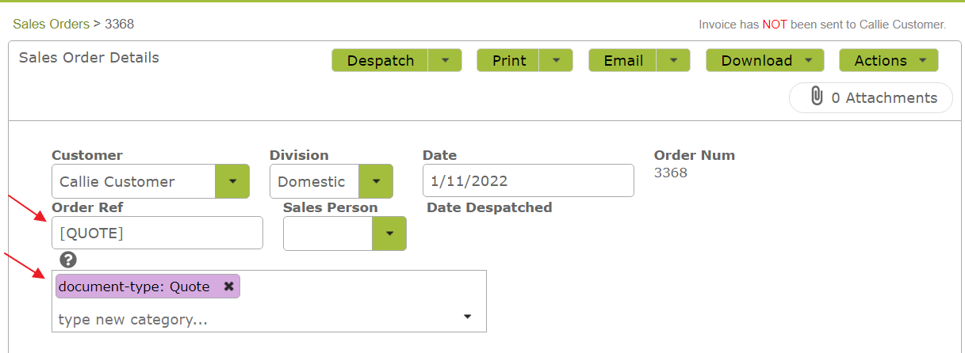
Task: Click the Email button
Action: click(623, 60)
